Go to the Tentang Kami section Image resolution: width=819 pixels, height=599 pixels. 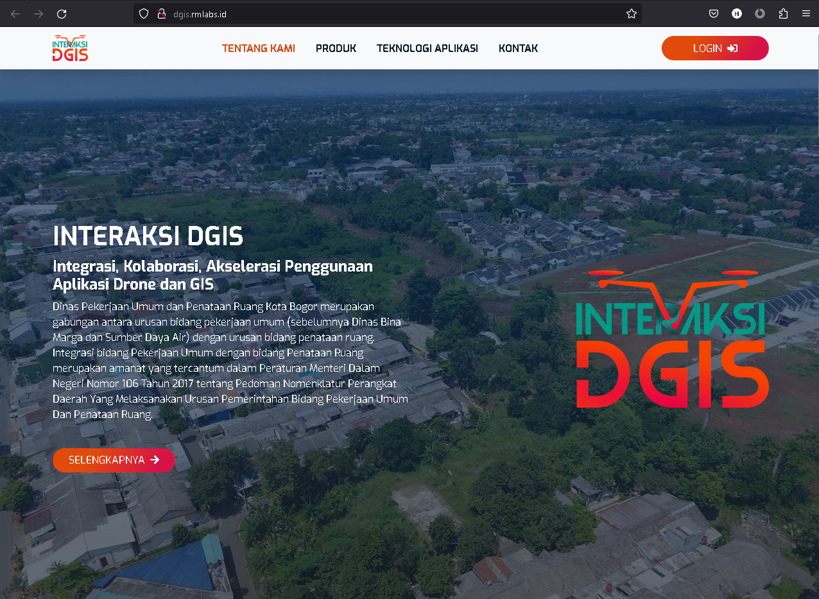[x=258, y=48]
